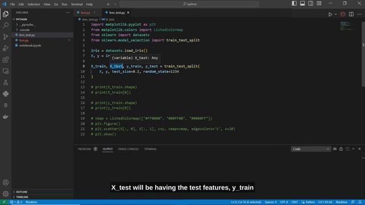Screen dimensions: 365x205
Task: Close the knn_test.py tab
Action: click(x=128, y=13)
